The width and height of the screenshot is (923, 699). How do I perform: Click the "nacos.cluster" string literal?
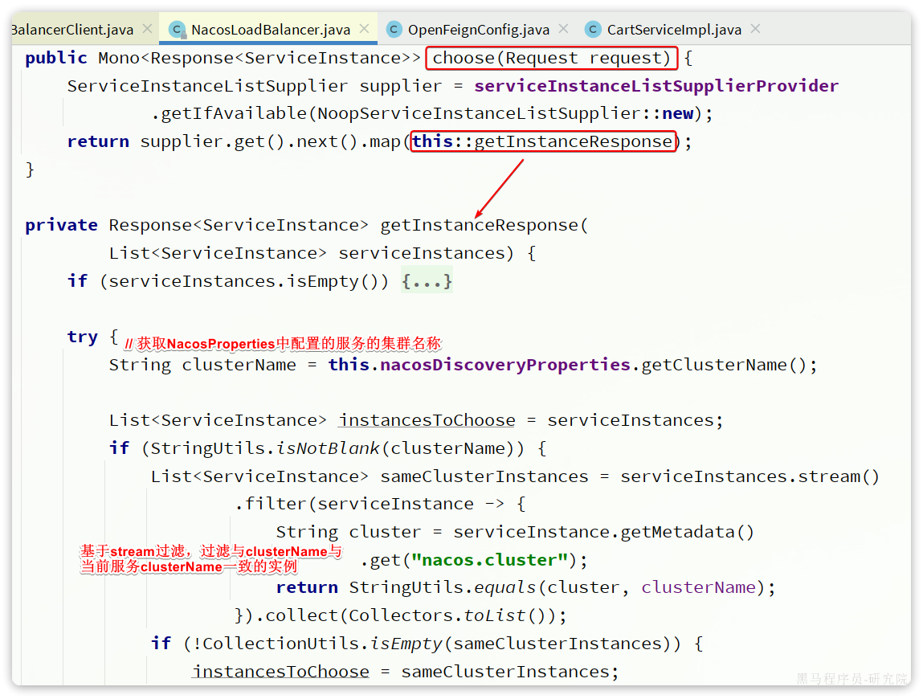click(488, 559)
